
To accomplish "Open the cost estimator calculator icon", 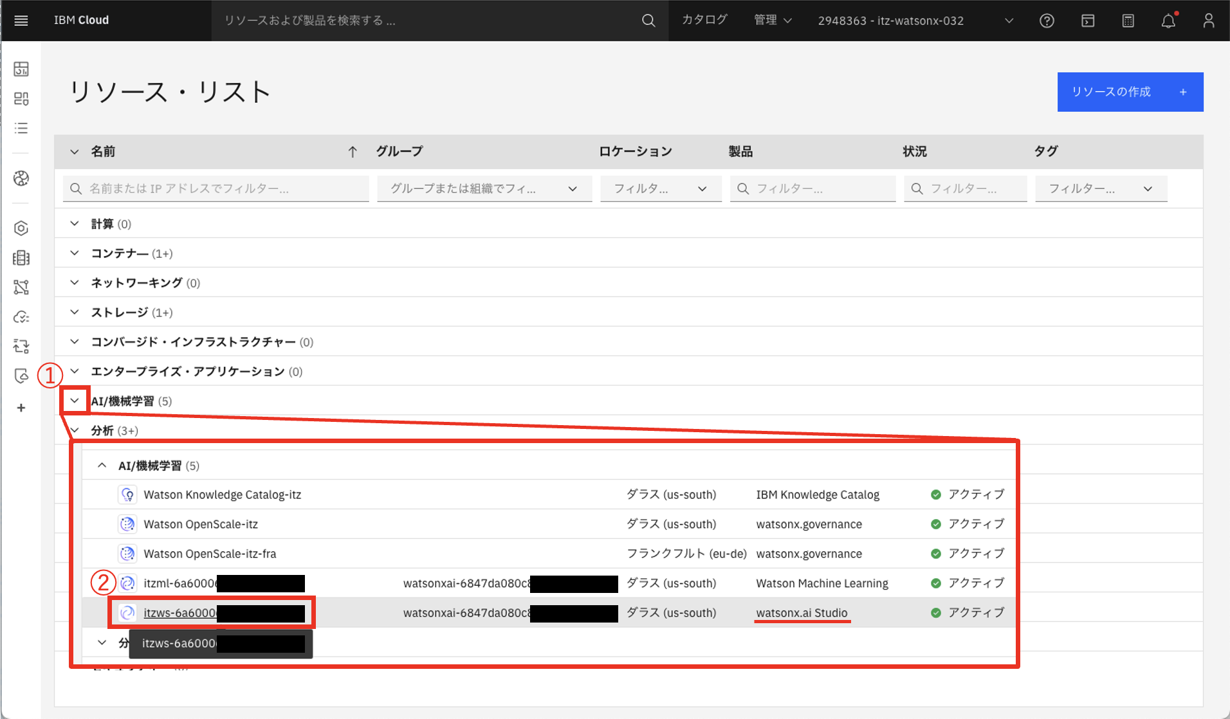I will pos(1128,21).
